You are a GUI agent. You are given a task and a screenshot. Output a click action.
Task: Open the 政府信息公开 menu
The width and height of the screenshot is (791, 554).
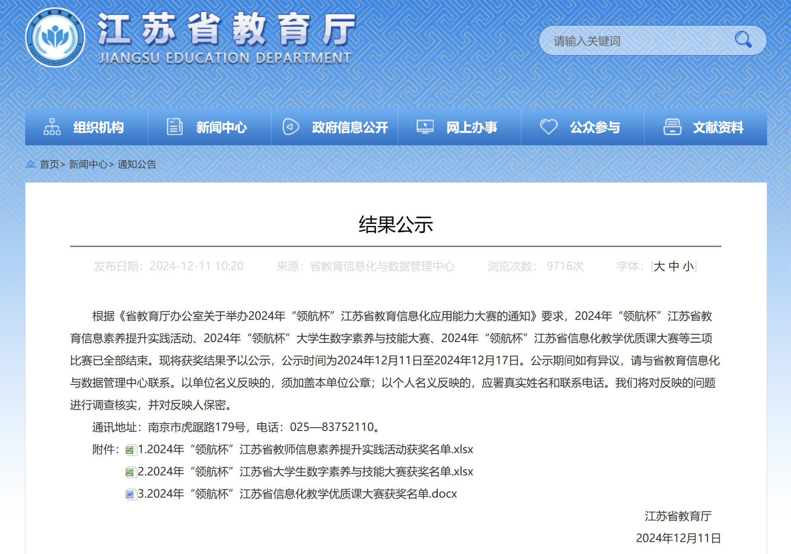[349, 127]
